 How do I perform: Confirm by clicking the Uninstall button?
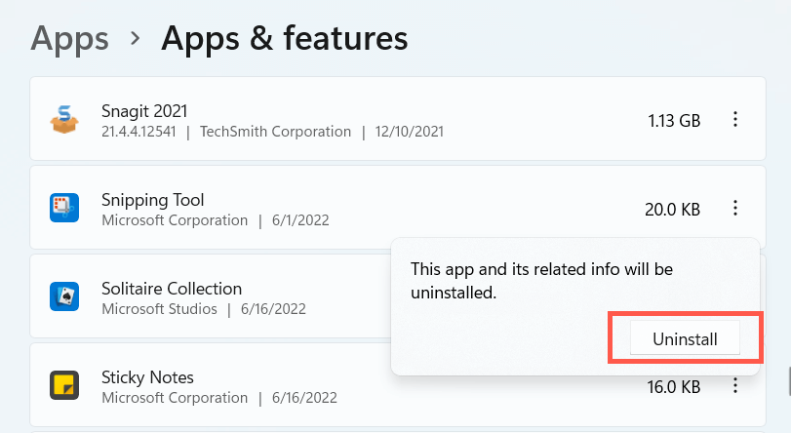pyautogui.click(x=685, y=339)
